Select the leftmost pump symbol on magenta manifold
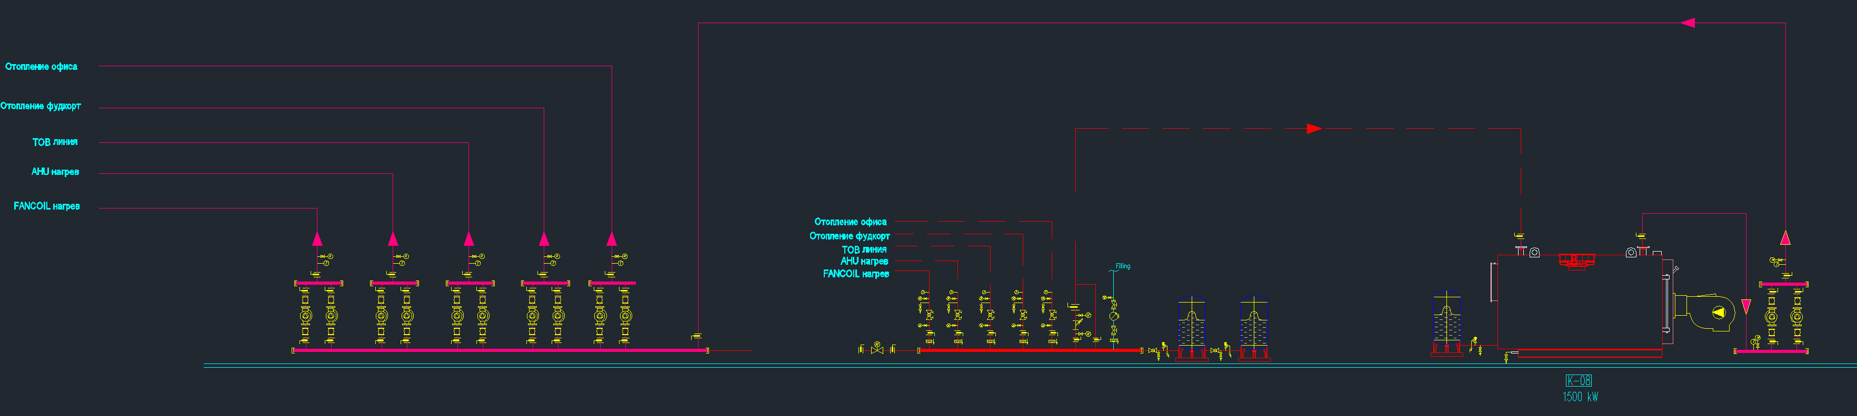This screenshot has height=416, width=1857. click(306, 315)
